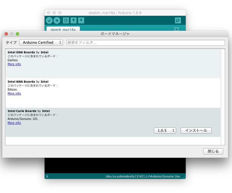Click the Galileo. board name text

coord(13,60)
